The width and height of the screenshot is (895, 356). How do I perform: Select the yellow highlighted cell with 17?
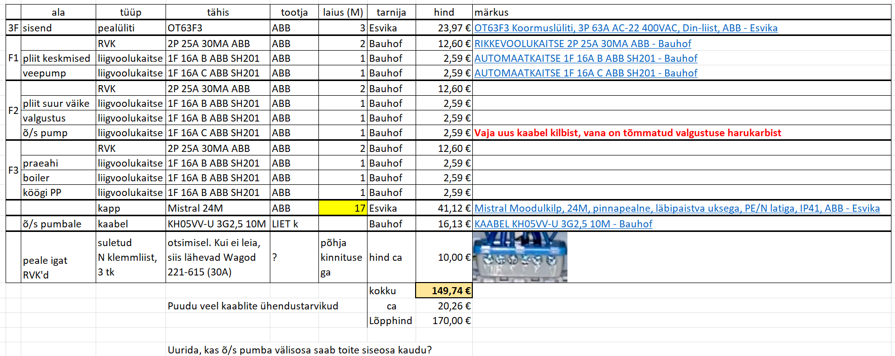pos(343,208)
